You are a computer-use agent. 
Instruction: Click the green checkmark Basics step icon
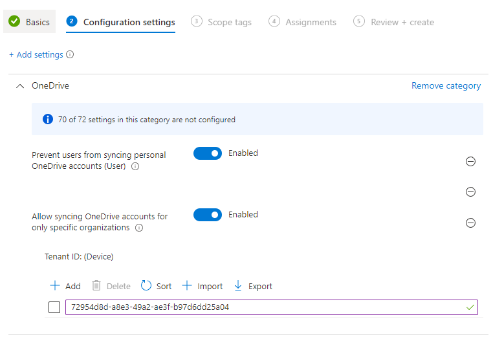point(14,21)
